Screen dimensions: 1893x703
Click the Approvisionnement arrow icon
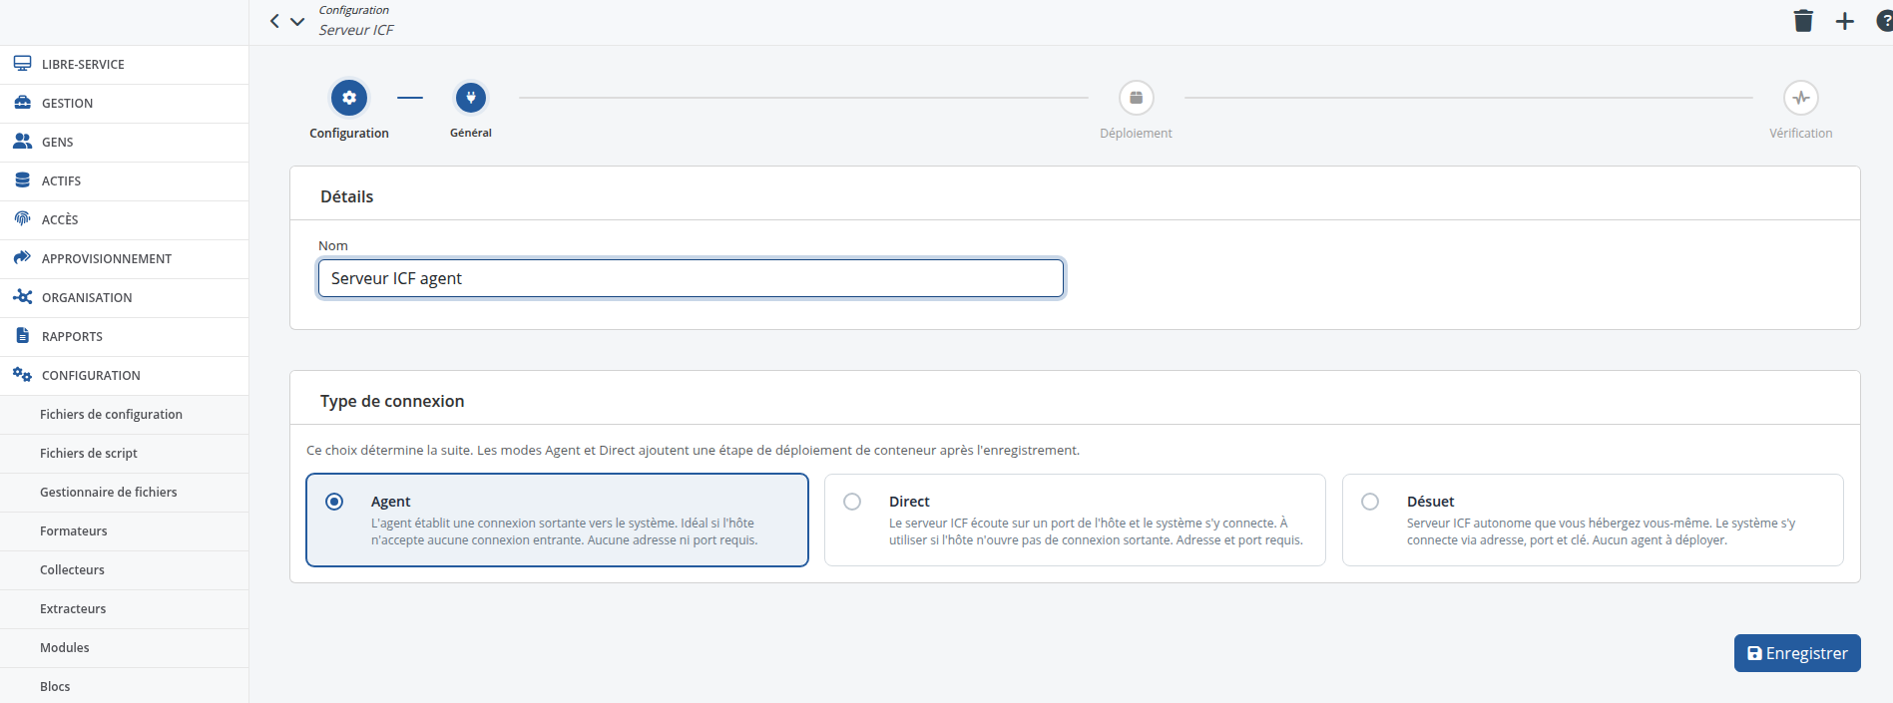click(22, 258)
